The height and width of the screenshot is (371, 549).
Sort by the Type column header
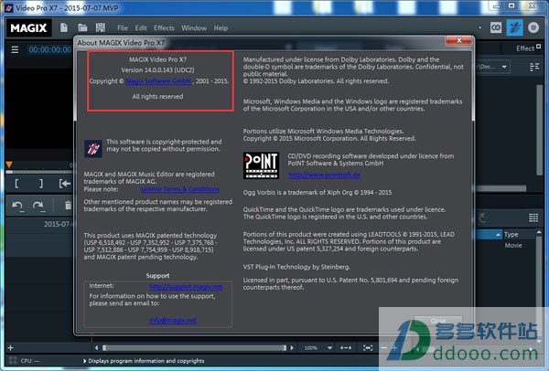511,235
